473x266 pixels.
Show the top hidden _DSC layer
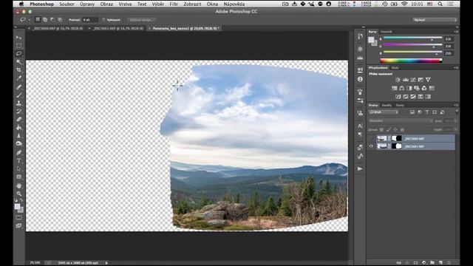[371, 139]
